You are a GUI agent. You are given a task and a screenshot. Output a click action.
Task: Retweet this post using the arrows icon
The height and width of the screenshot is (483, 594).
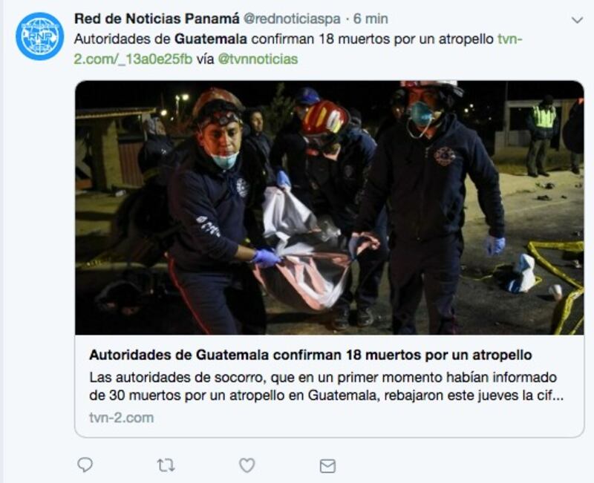(166, 465)
